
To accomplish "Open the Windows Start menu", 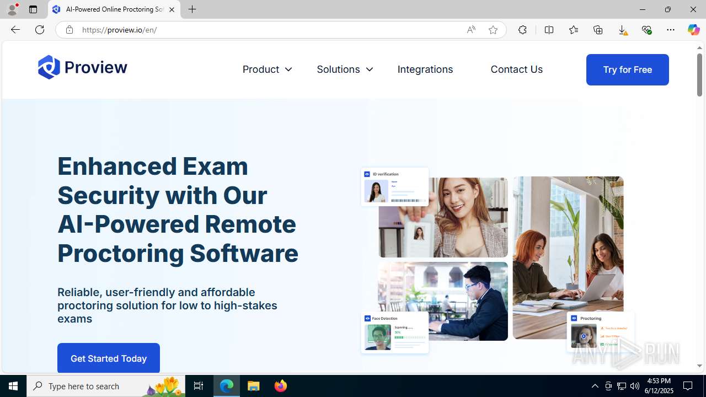I will 13,386.
